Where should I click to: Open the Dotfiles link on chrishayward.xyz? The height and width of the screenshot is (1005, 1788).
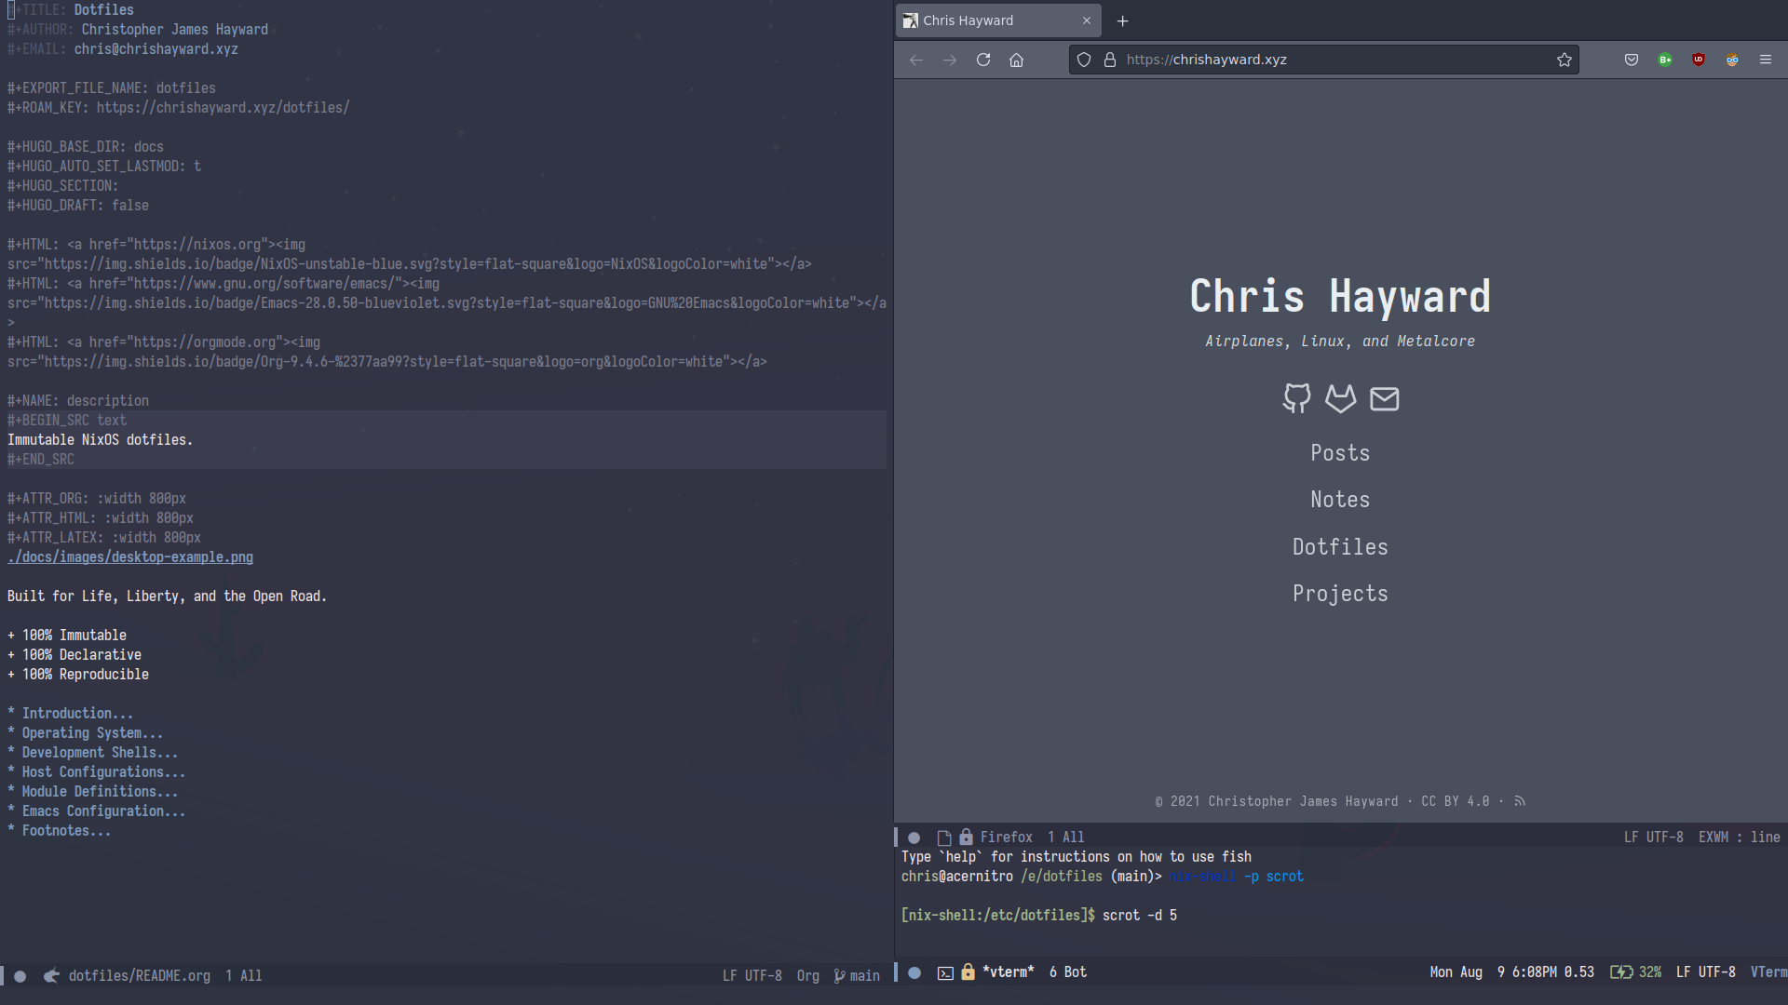point(1340,546)
